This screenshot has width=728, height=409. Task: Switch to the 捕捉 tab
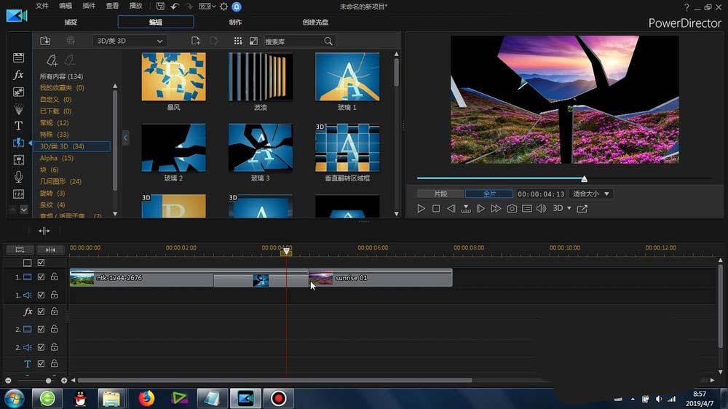pos(71,22)
